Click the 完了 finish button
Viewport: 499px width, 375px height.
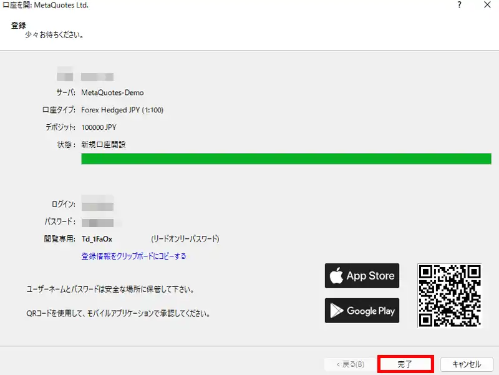click(x=405, y=364)
